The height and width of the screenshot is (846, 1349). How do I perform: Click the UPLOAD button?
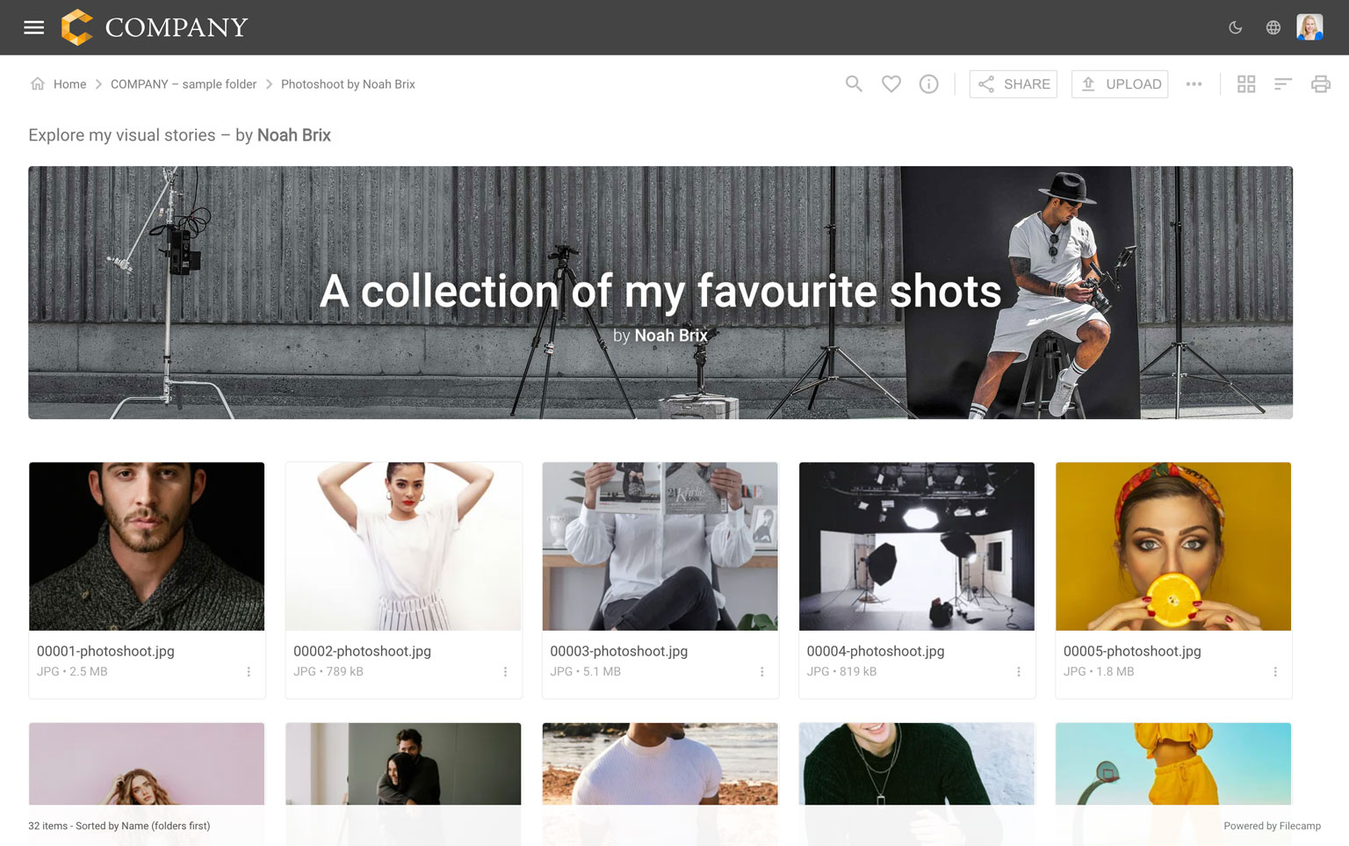[x=1120, y=84]
